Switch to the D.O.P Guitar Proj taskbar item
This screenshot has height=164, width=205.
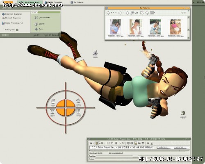tap(30, 2)
